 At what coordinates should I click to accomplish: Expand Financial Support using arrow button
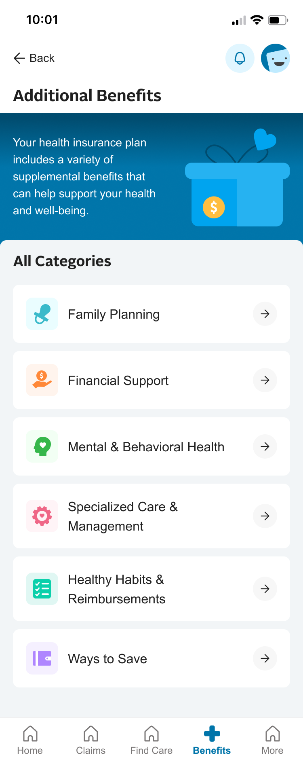click(265, 380)
